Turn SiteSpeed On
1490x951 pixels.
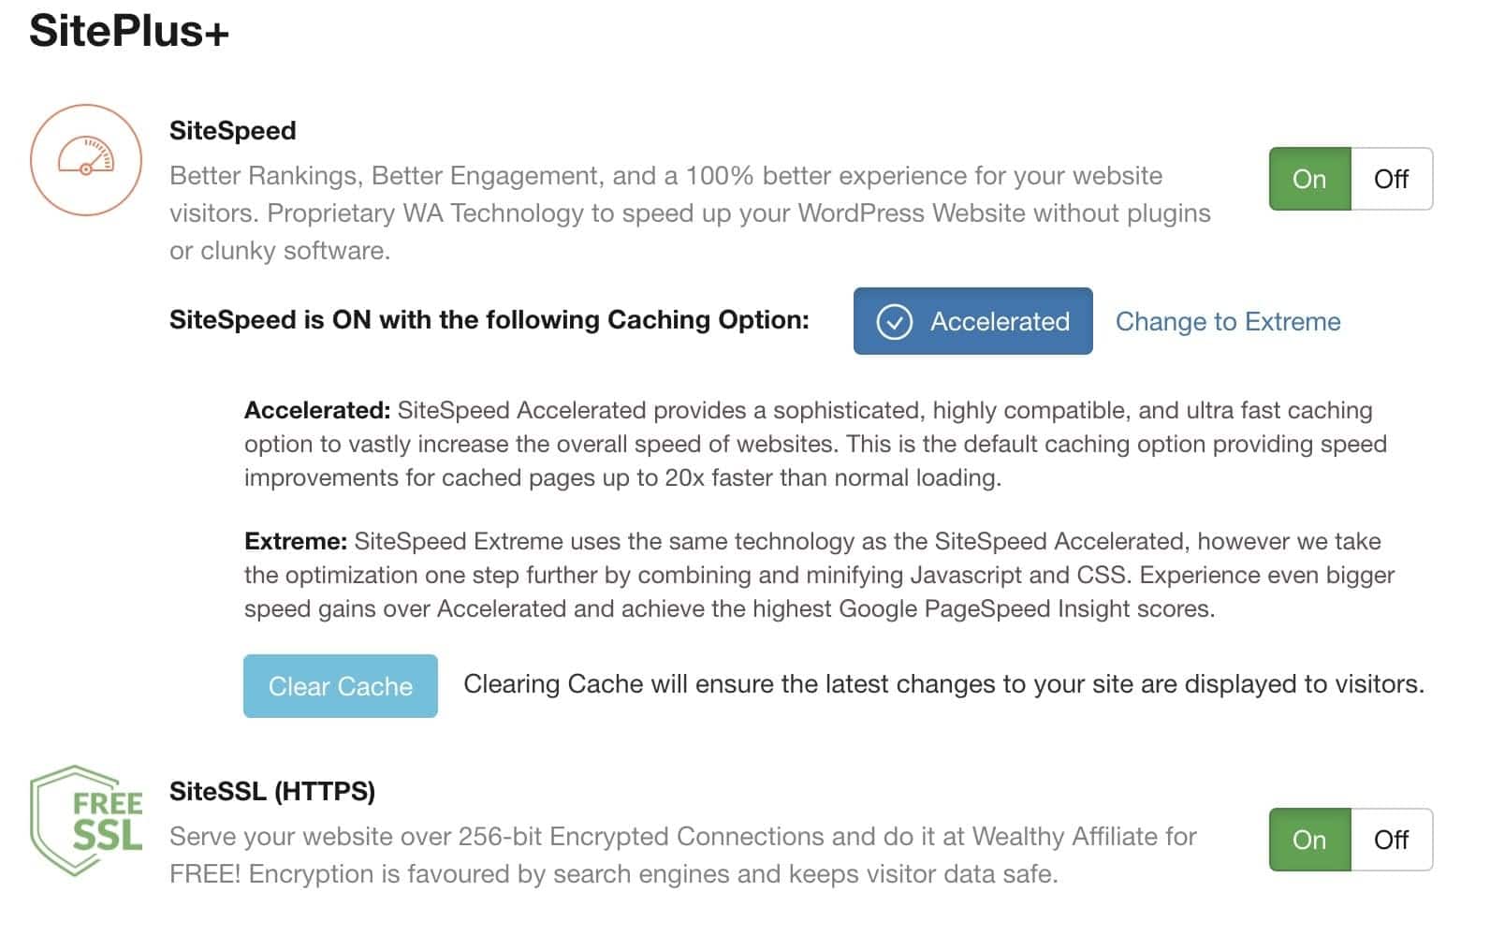[x=1309, y=179]
